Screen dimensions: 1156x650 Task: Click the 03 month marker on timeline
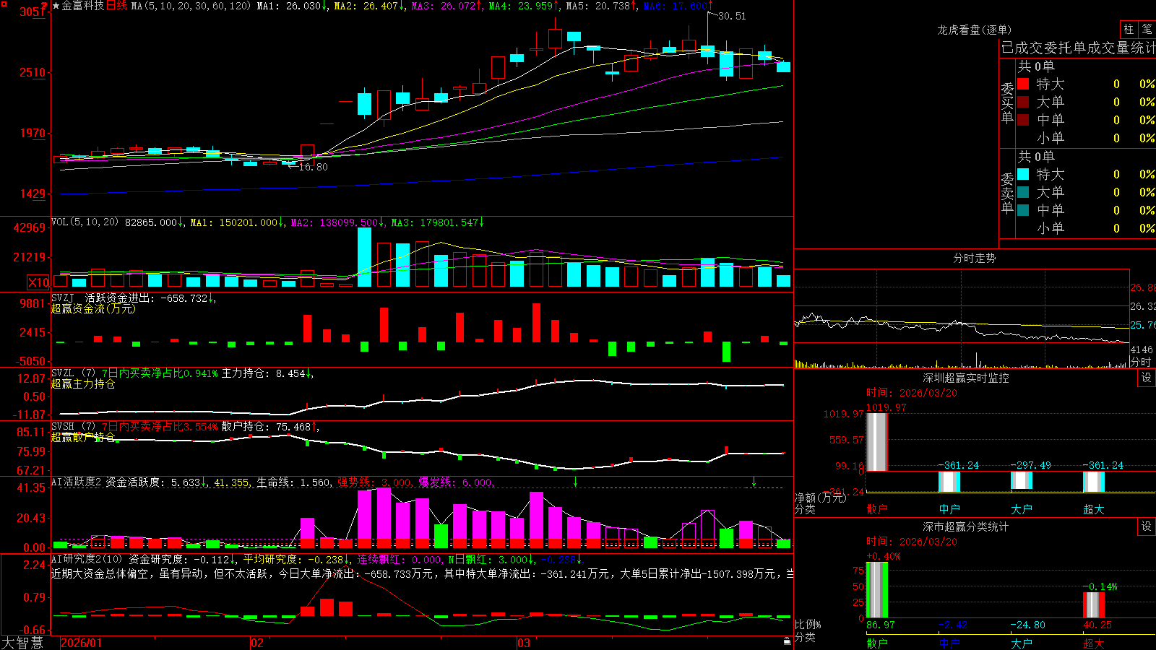click(x=524, y=643)
